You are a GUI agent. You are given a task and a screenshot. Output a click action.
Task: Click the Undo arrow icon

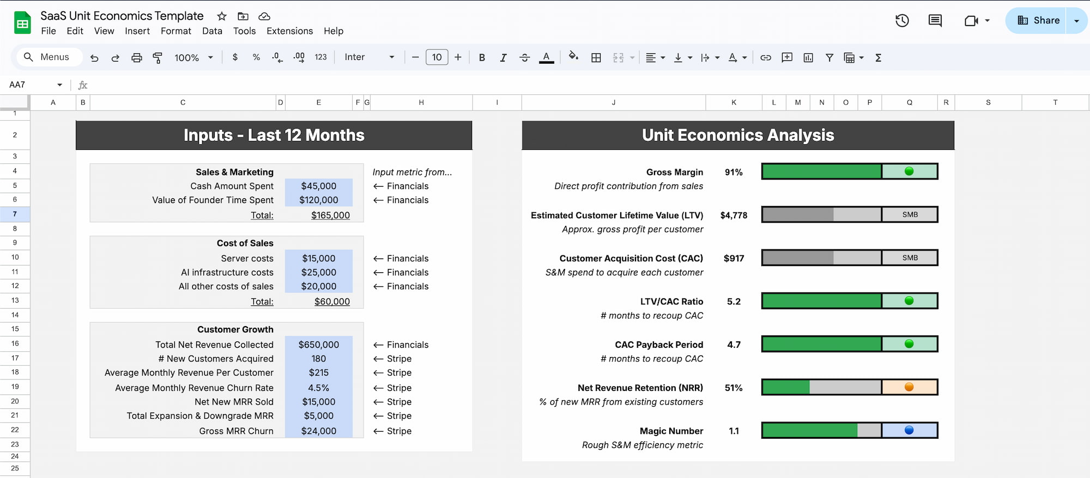(x=94, y=58)
